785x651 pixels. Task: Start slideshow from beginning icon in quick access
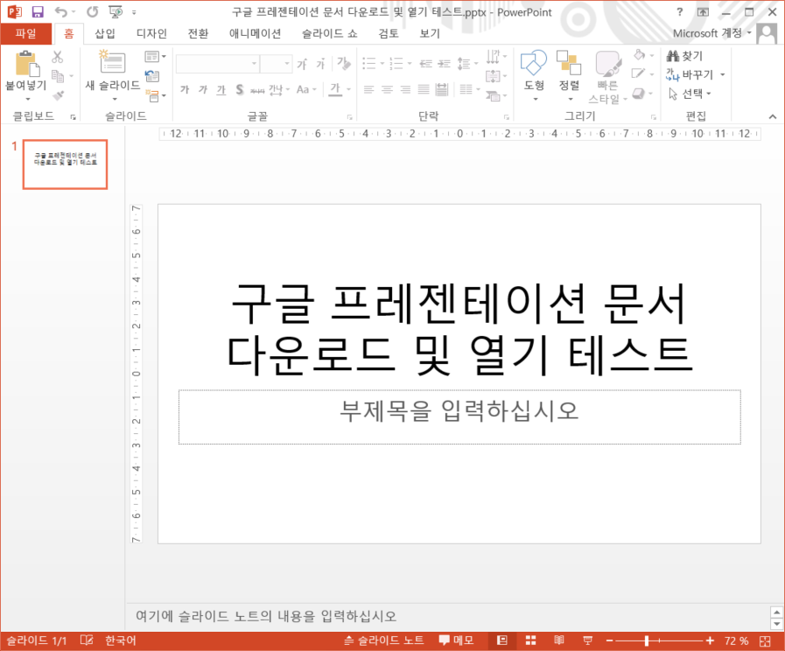pos(116,11)
